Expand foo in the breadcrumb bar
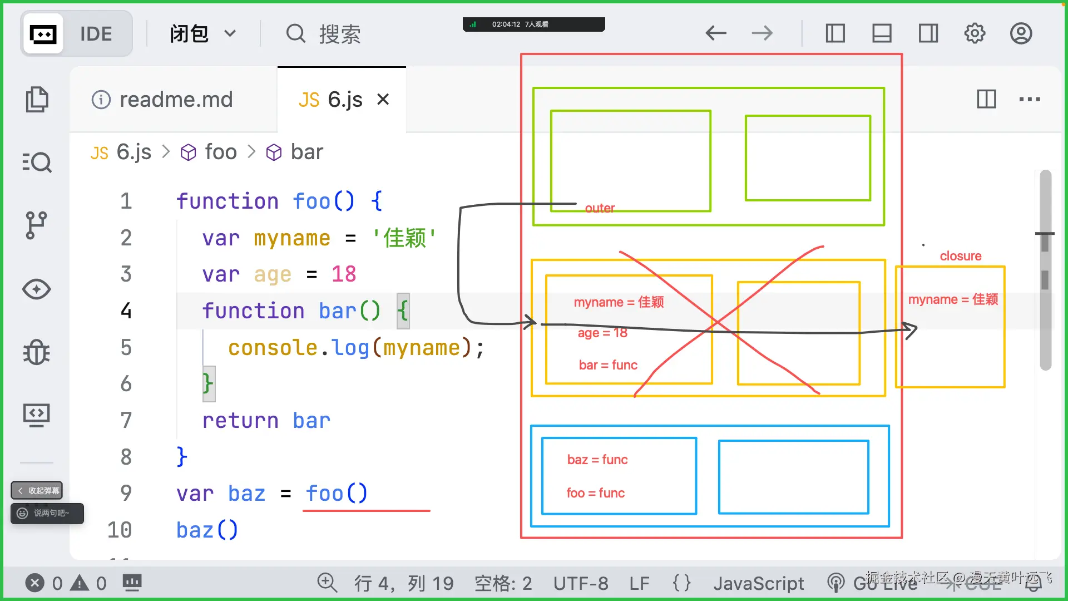The height and width of the screenshot is (601, 1068). click(220, 152)
